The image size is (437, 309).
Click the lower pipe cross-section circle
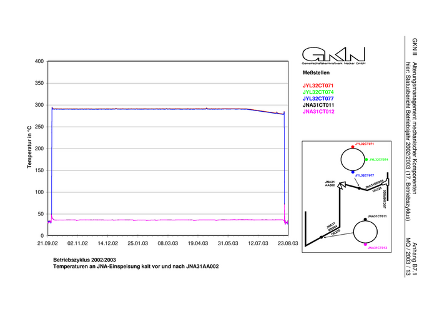pos(365,232)
